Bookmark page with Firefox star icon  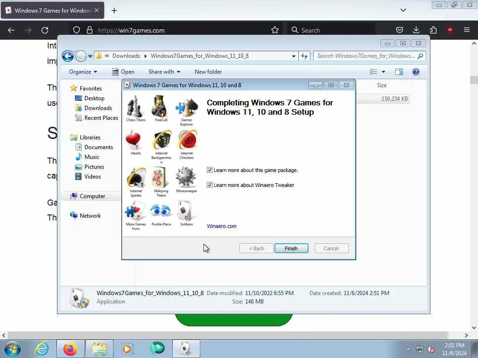[x=275, y=30]
